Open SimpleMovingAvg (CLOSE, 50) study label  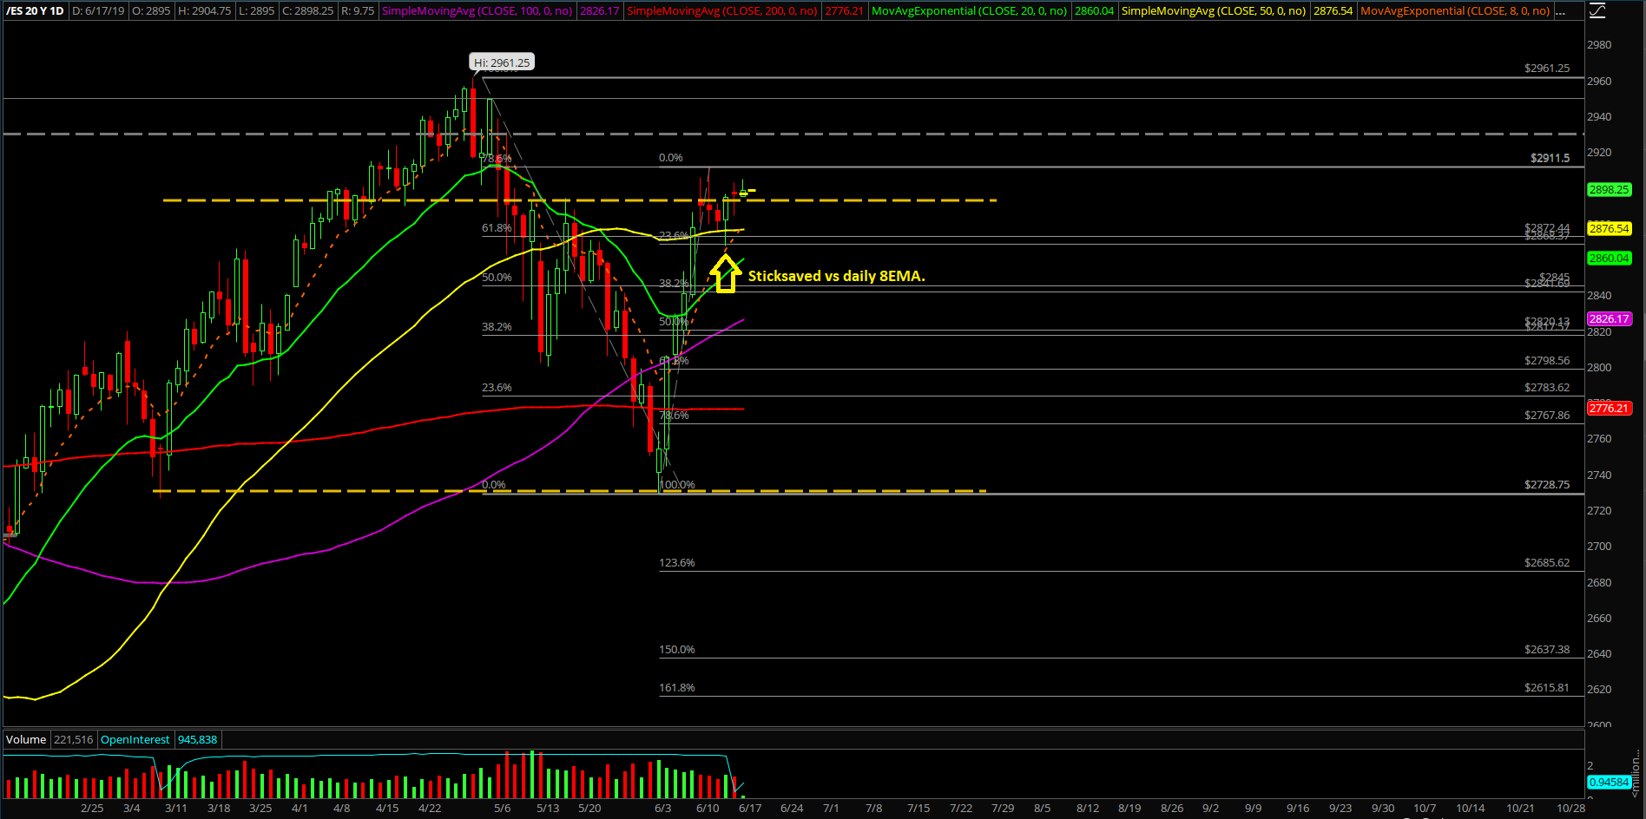(1213, 11)
